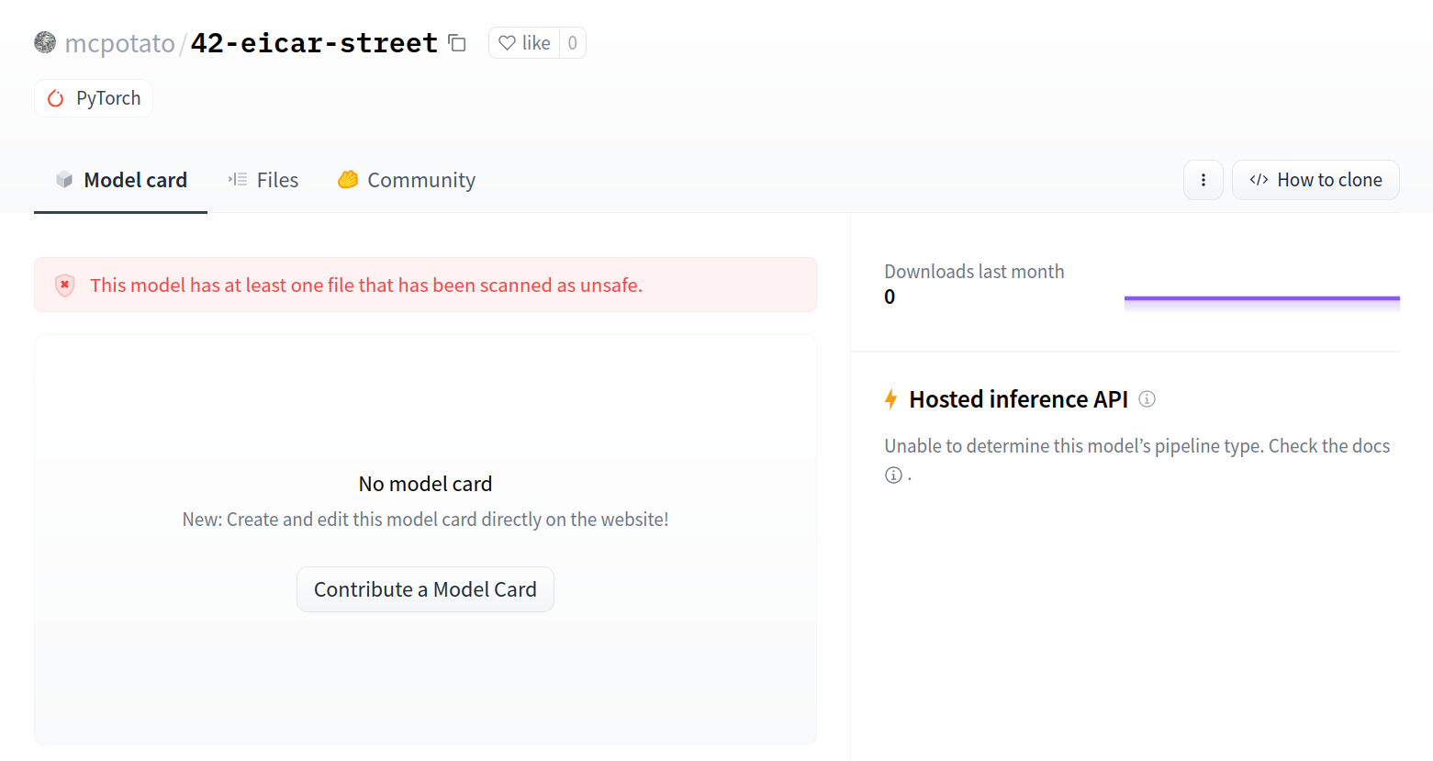Open docs info icon under pipeline message
The image size is (1433, 761).
893,475
